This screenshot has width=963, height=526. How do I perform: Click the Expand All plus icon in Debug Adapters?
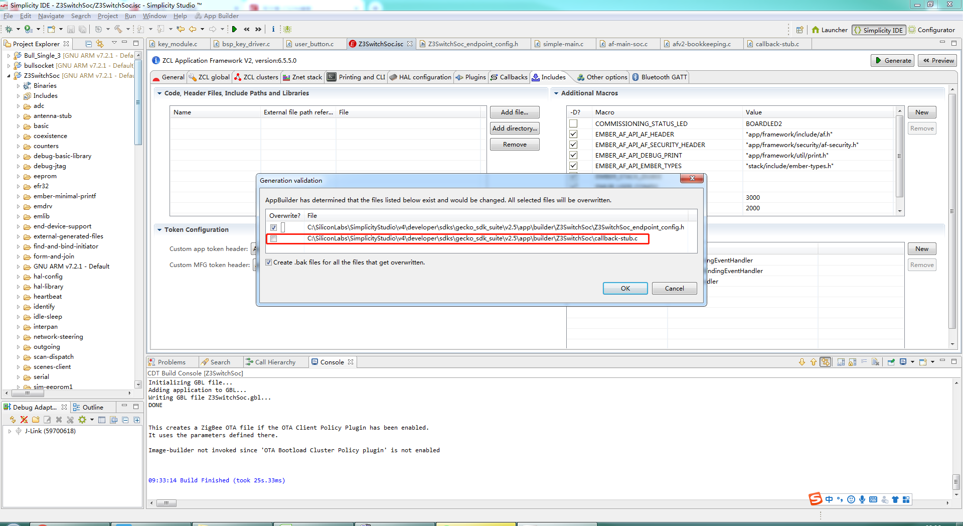137,420
